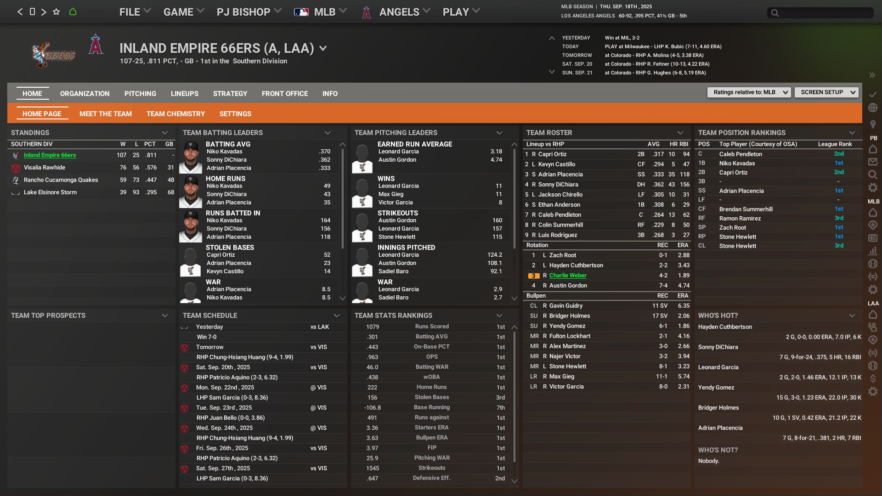This screenshot has width=882, height=496.
Task: Open the Ratings relative to MLB dropdown
Action: tap(749, 92)
